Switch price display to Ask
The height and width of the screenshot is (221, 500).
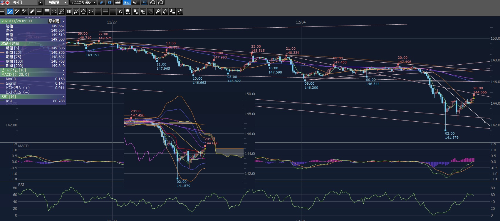(x=135, y=2)
